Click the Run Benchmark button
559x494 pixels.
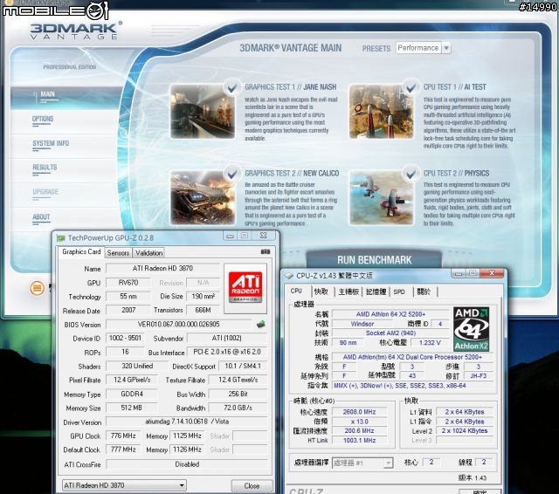pos(374,259)
